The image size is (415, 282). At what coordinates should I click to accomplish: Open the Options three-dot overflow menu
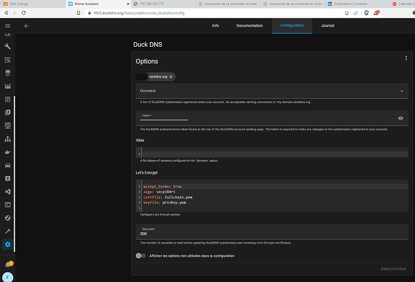click(406, 58)
